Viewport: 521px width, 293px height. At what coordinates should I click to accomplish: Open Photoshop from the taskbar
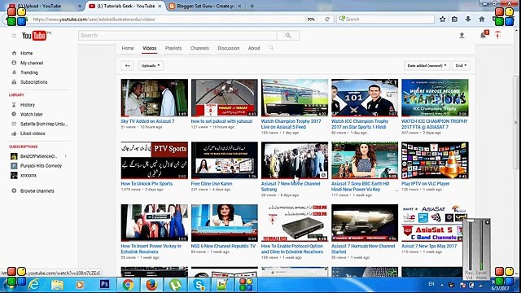coord(104,284)
